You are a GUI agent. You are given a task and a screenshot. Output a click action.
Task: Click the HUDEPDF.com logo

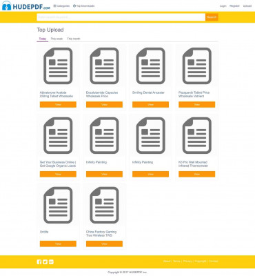[x=26, y=6]
